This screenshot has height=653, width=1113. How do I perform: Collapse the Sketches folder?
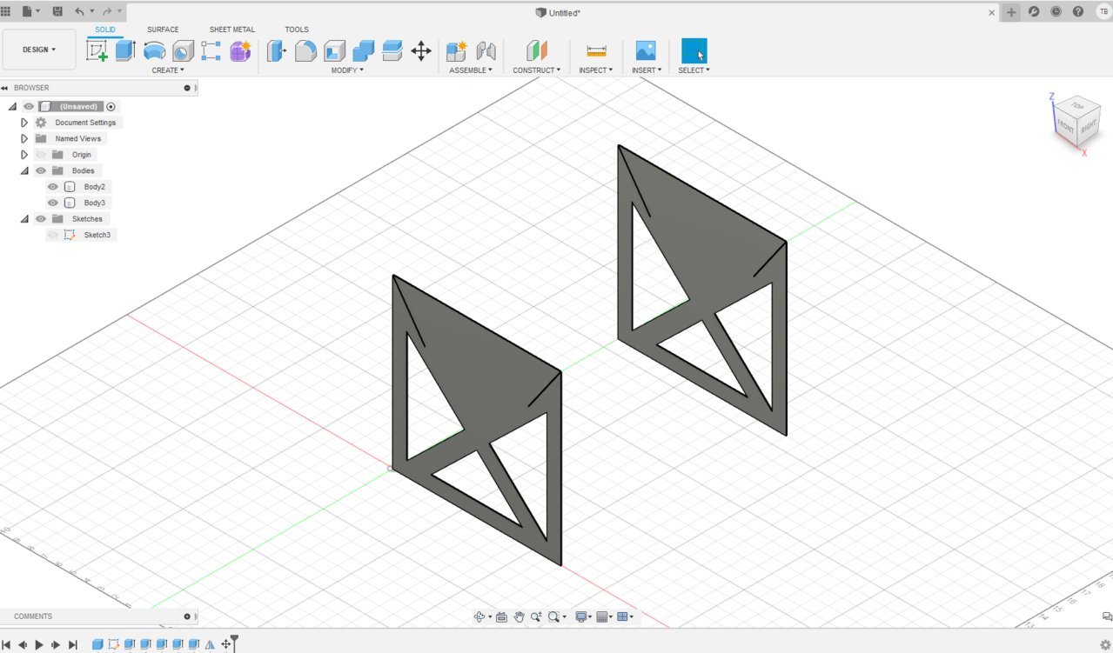(24, 219)
